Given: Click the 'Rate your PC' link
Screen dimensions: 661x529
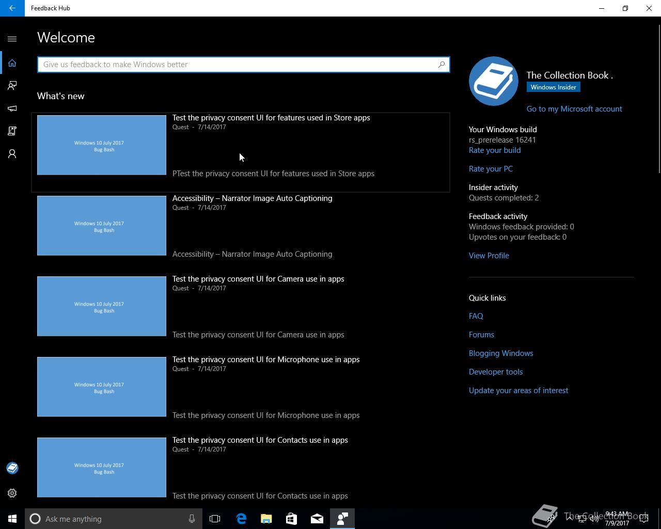Looking at the screenshot, I should pos(491,169).
